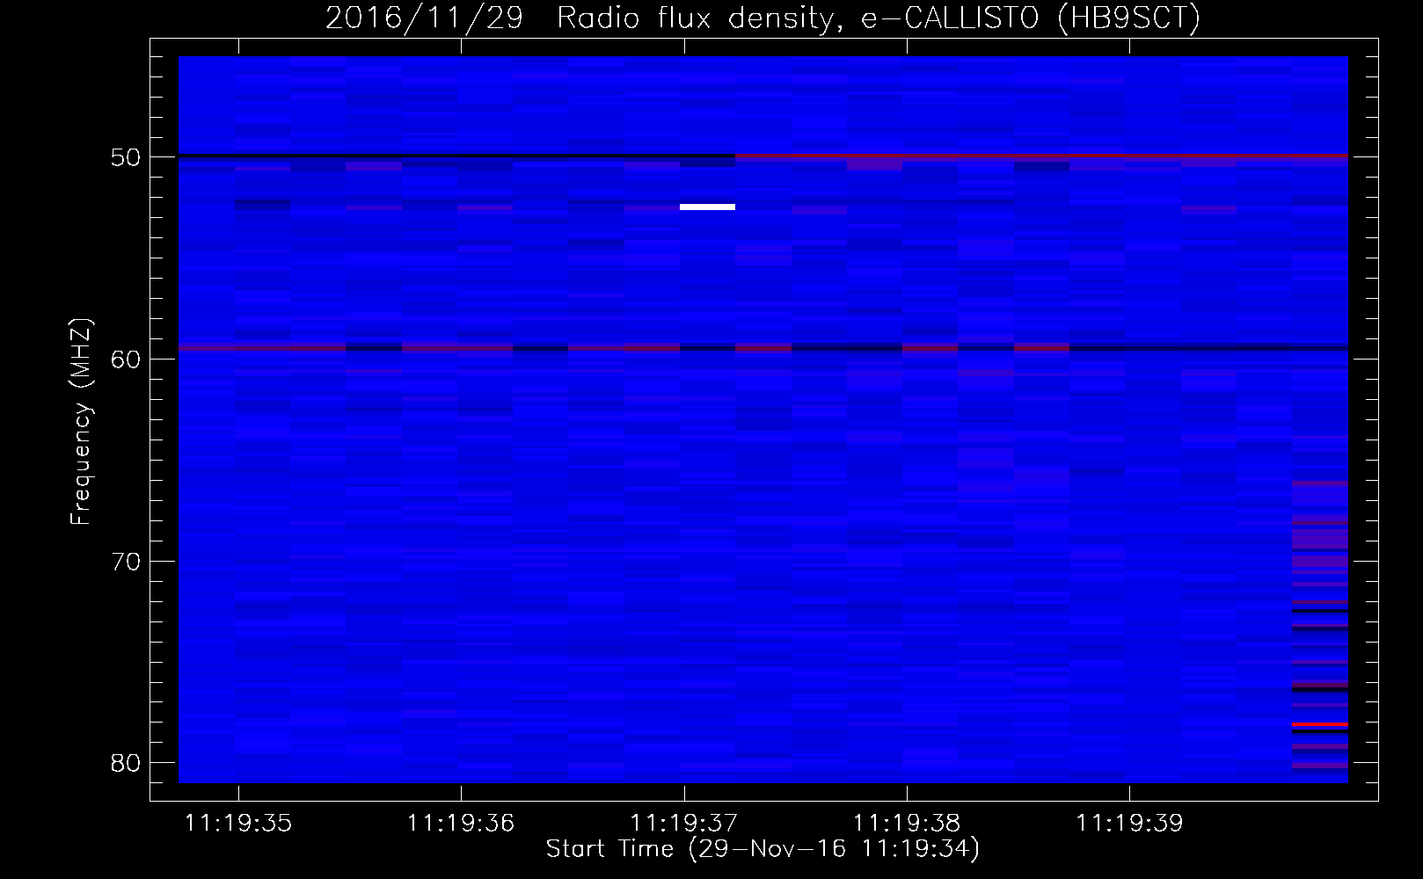Click the plot title '2016/11/29 Radio flux density'

click(x=580, y=18)
